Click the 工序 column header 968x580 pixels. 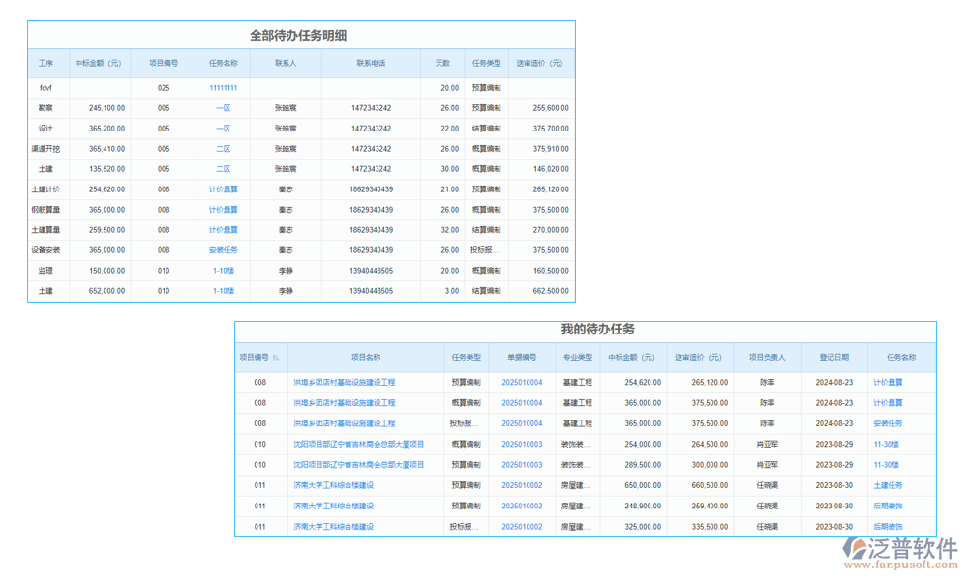pyautogui.click(x=45, y=62)
